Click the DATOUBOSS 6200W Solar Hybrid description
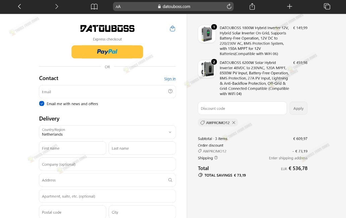 (254, 78)
